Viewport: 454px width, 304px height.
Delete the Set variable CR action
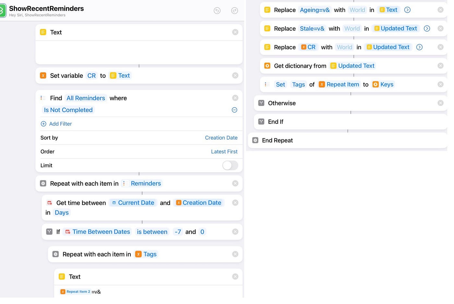[235, 76]
